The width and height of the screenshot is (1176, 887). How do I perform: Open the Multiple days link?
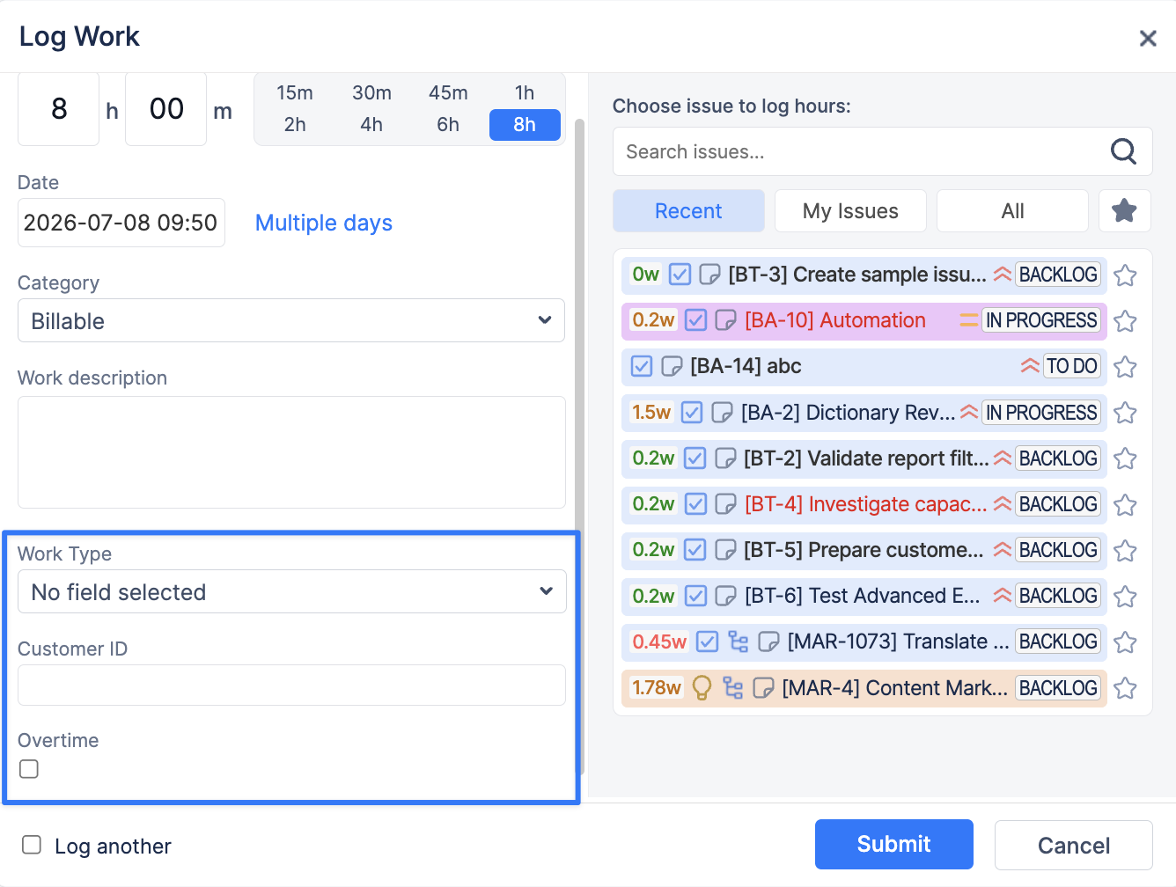[324, 223]
